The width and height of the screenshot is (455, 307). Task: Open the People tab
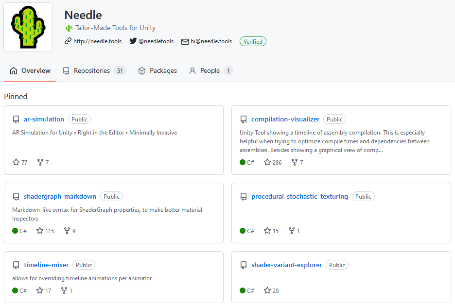coord(210,70)
